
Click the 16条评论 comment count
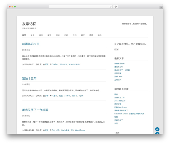click(x=26, y=116)
